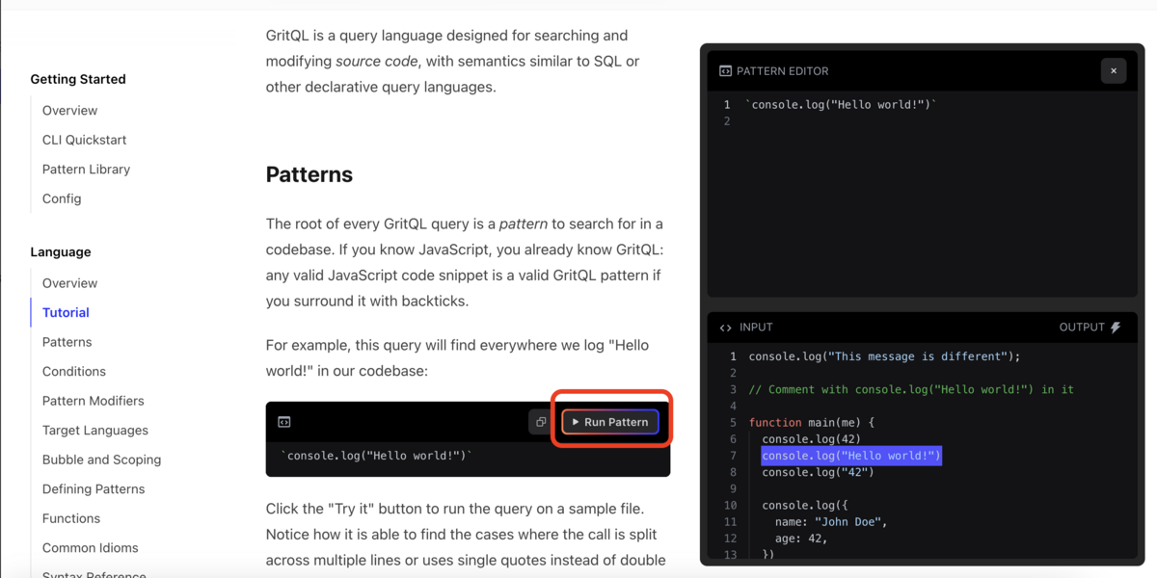Go to Target Languages page
This screenshot has height=578, width=1157.
95,430
